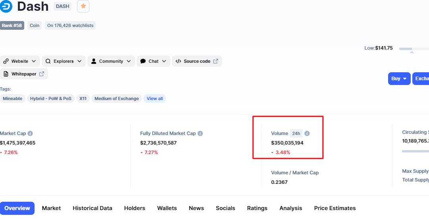Expand the Explorers dropdown chevron
The image size is (429, 220).
79,61
